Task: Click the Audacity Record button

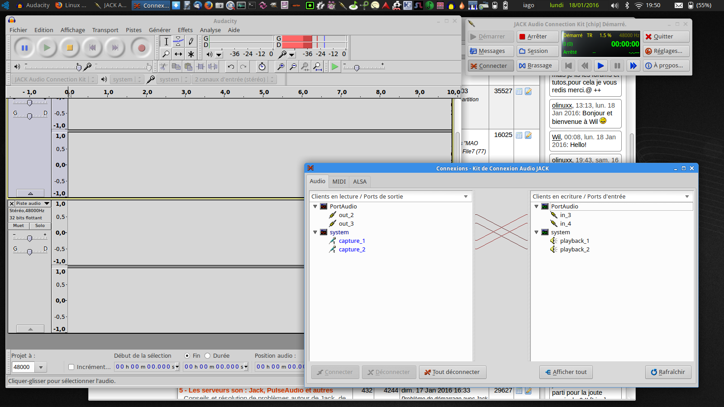Action: click(x=141, y=47)
